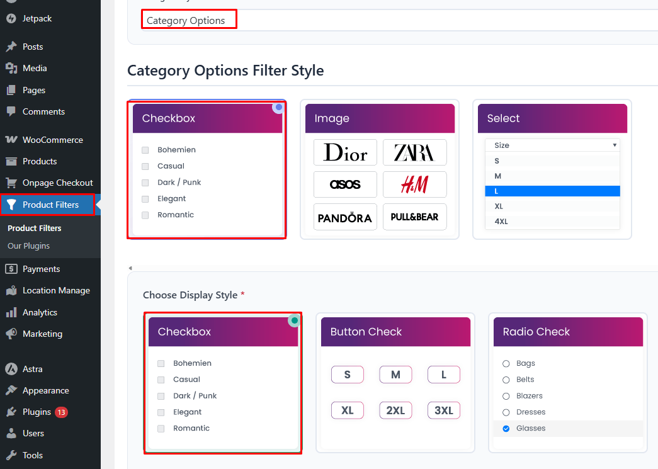The height and width of the screenshot is (469, 658).
Task: Open the Size dropdown in Select card
Action: (x=552, y=145)
